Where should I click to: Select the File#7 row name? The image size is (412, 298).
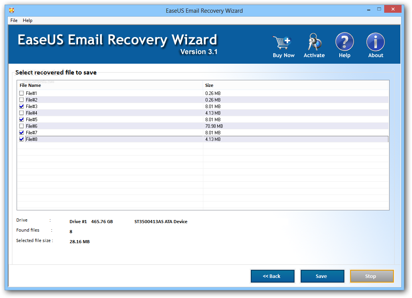pyautogui.click(x=32, y=132)
